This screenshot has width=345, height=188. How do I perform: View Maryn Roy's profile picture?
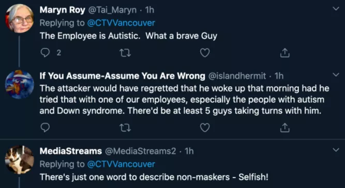19,19
